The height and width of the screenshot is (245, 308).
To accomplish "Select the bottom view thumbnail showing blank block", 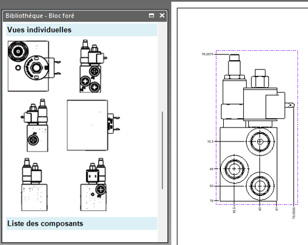I will coord(94,125).
